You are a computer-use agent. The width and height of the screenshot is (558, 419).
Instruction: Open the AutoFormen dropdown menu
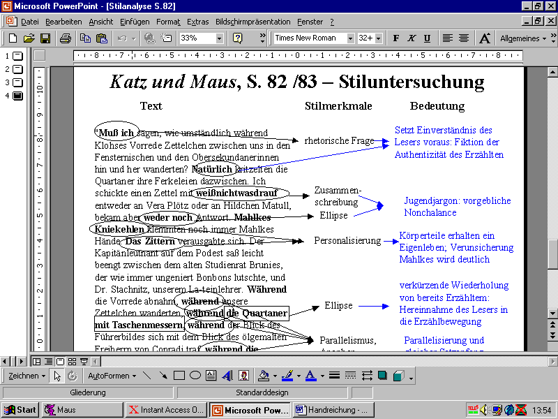112,376
